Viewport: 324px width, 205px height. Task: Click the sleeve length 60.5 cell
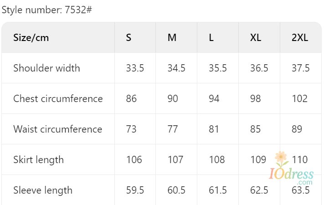(x=176, y=190)
